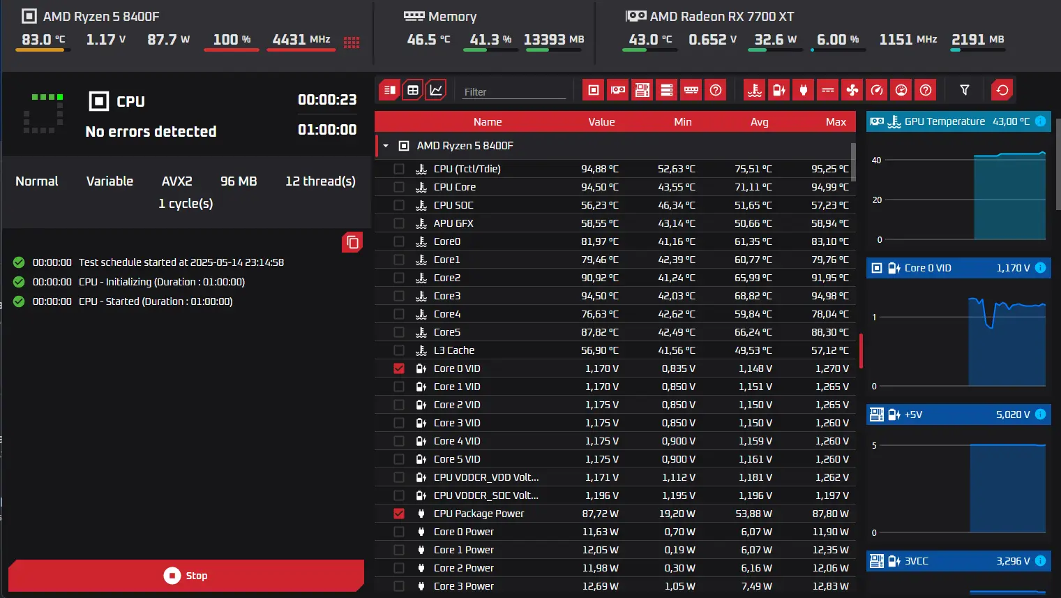
Task: Toggle the GPU sensors hardware filter
Action: pos(618,90)
